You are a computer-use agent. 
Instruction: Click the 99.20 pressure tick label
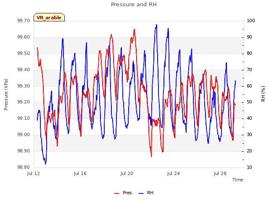24,102
